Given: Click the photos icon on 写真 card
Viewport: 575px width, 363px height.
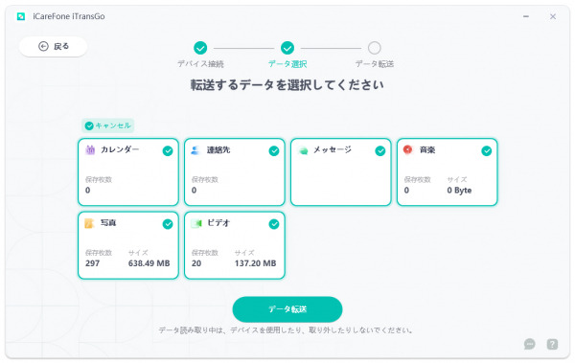Looking at the screenshot, I should tap(89, 223).
